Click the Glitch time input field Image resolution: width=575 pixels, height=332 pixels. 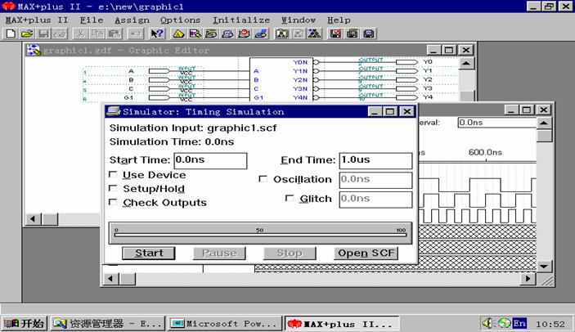tap(375, 200)
